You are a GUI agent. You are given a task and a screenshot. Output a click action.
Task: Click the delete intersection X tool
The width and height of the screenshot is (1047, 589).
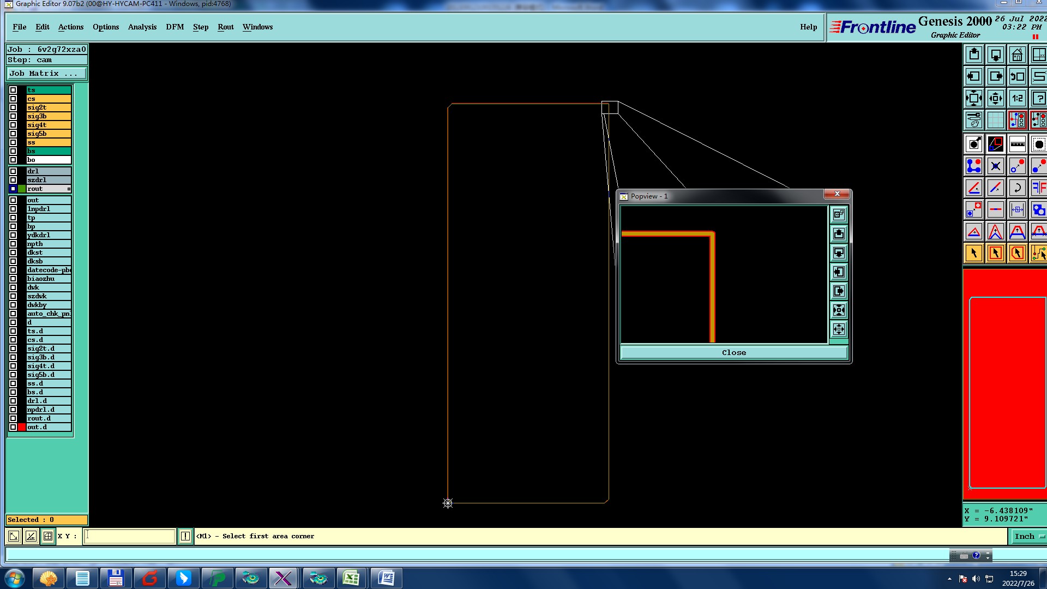click(995, 166)
